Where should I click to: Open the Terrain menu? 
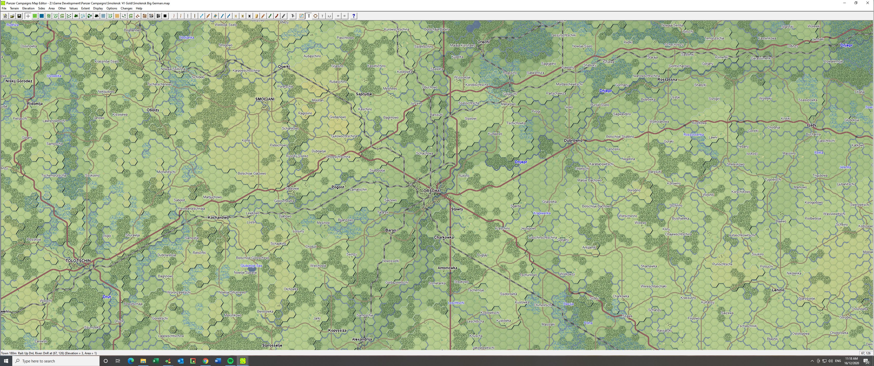point(14,8)
